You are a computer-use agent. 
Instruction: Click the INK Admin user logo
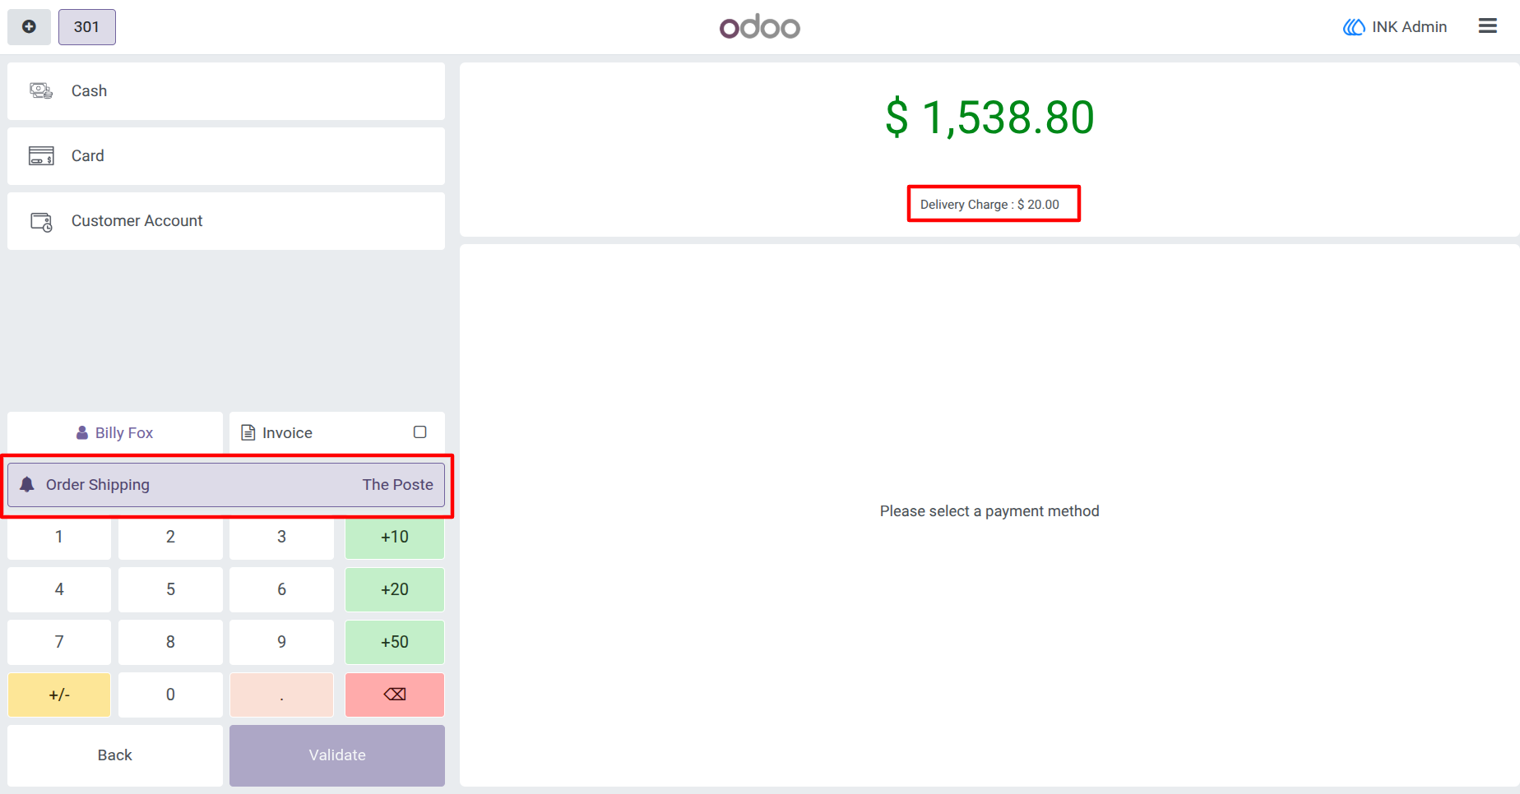[1354, 27]
